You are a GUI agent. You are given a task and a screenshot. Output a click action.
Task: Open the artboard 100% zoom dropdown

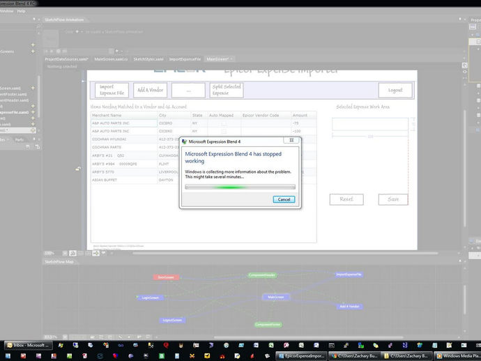click(65, 254)
